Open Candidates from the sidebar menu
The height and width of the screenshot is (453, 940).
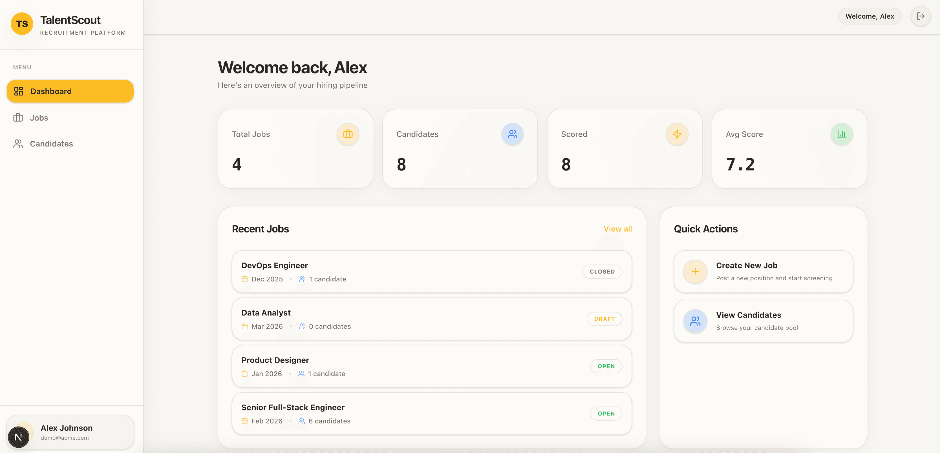[51, 144]
